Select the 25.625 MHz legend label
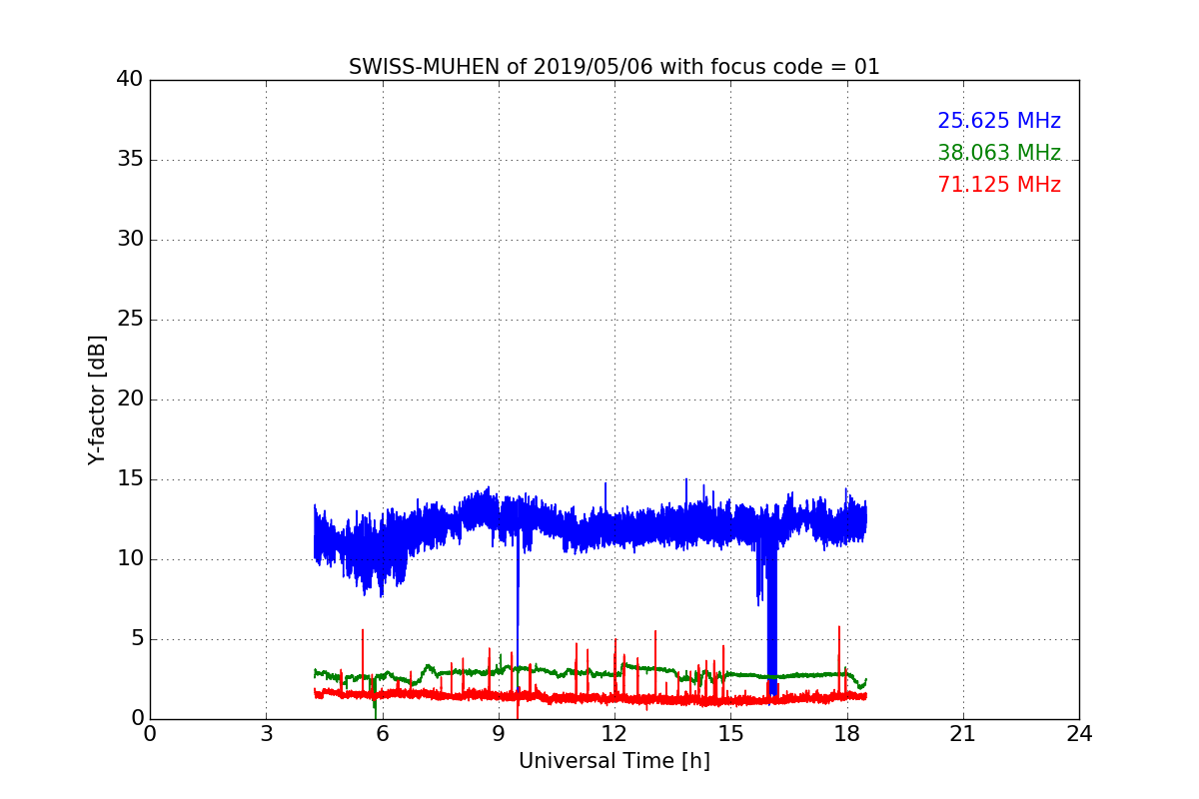Image resolution: width=1199 pixels, height=799 pixels. point(999,121)
